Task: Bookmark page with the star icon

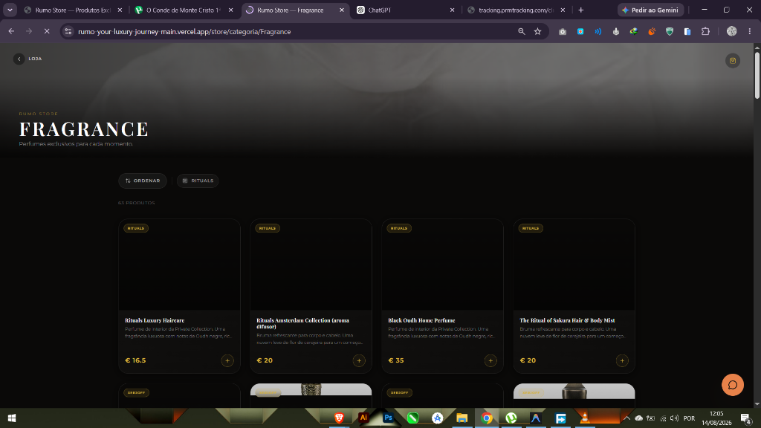Action: pos(537,31)
